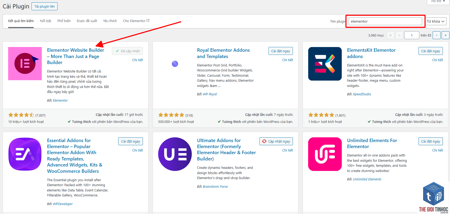The height and width of the screenshot is (214, 450).
Task: Open the Được đề xuất tab
Action: click(x=87, y=21)
